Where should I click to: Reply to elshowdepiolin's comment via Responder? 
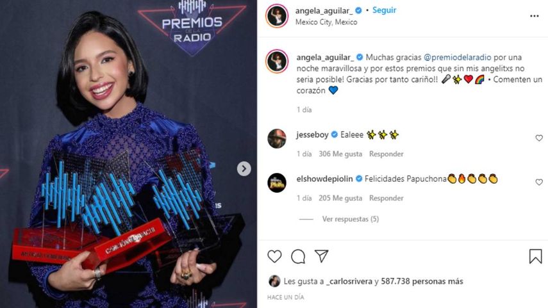click(x=386, y=198)
